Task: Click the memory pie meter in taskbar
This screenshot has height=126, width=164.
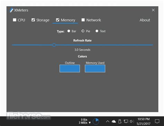Action: [96, 122]
